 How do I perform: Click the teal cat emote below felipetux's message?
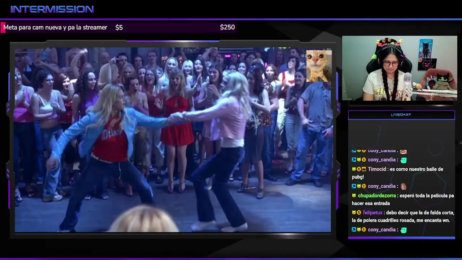(x=404, y=230)
